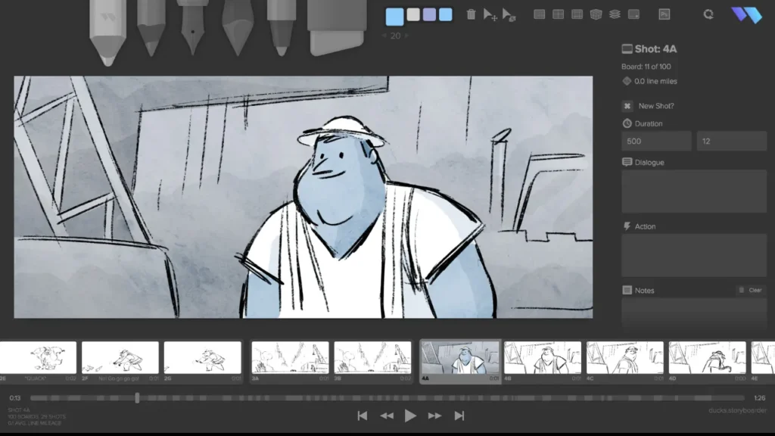
Task: Toggle the layers overlay icon
Action: 615,14
